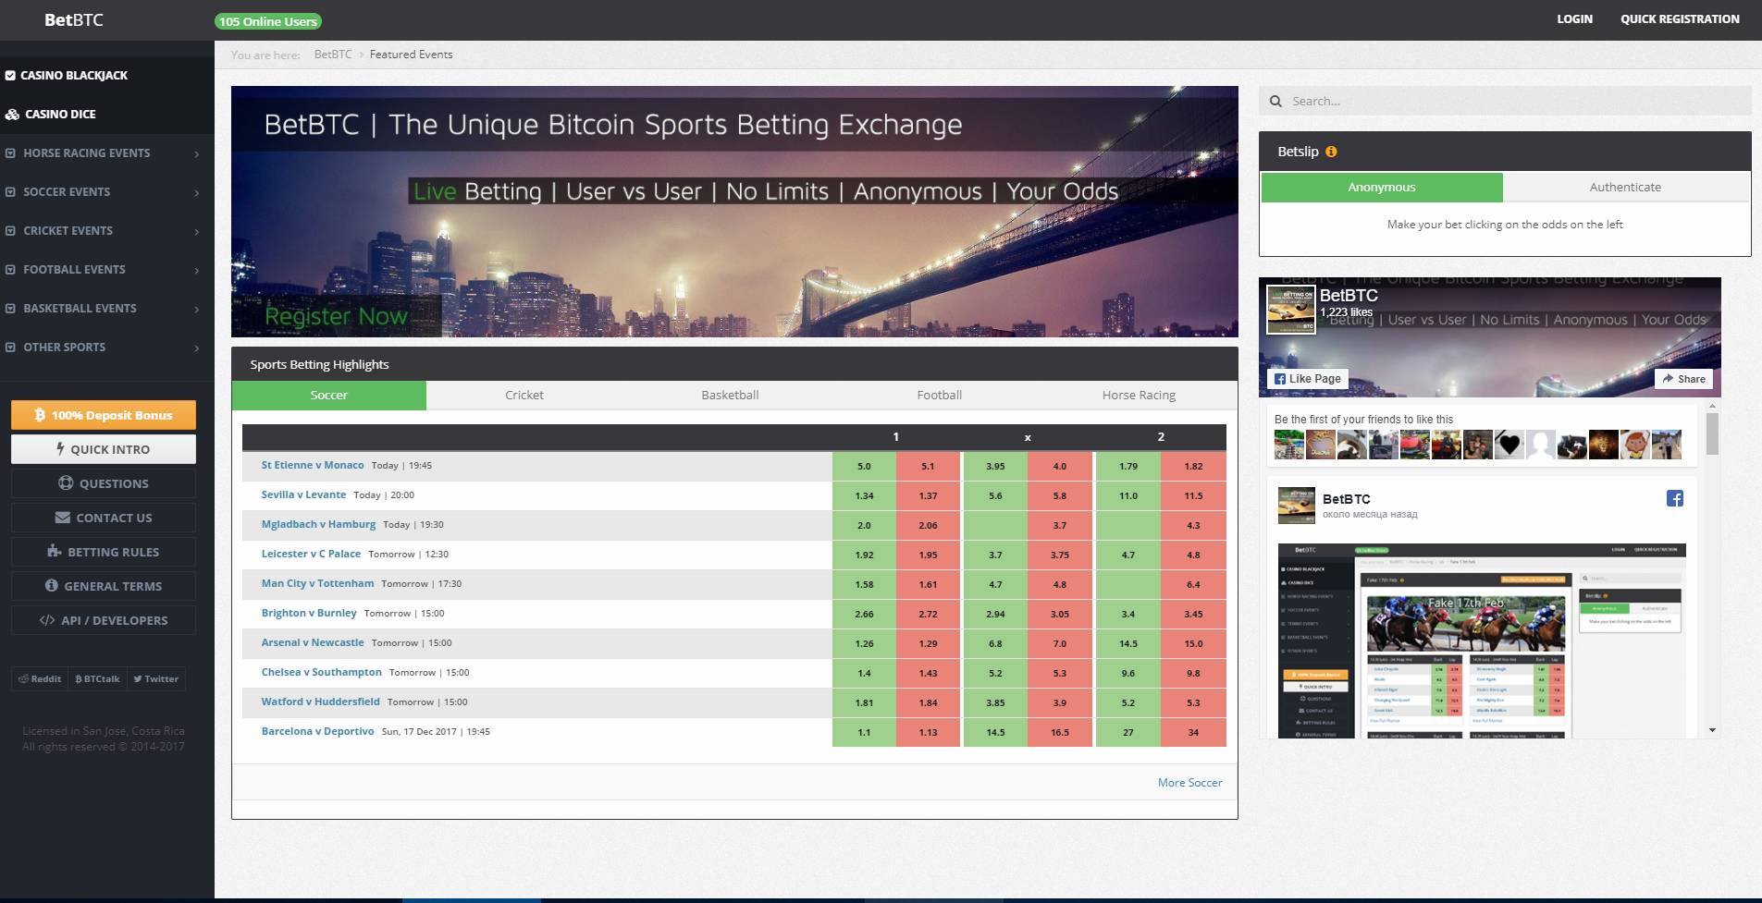Open the Chelsea v Southampton event

coord(321,672)
